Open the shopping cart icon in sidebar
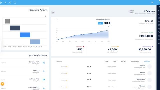 click(159, 32)
